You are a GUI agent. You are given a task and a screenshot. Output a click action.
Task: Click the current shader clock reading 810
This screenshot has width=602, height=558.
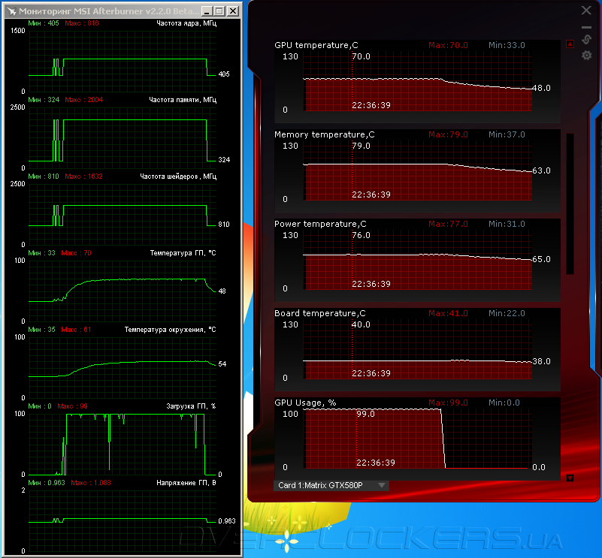click(x=224, y=225)
